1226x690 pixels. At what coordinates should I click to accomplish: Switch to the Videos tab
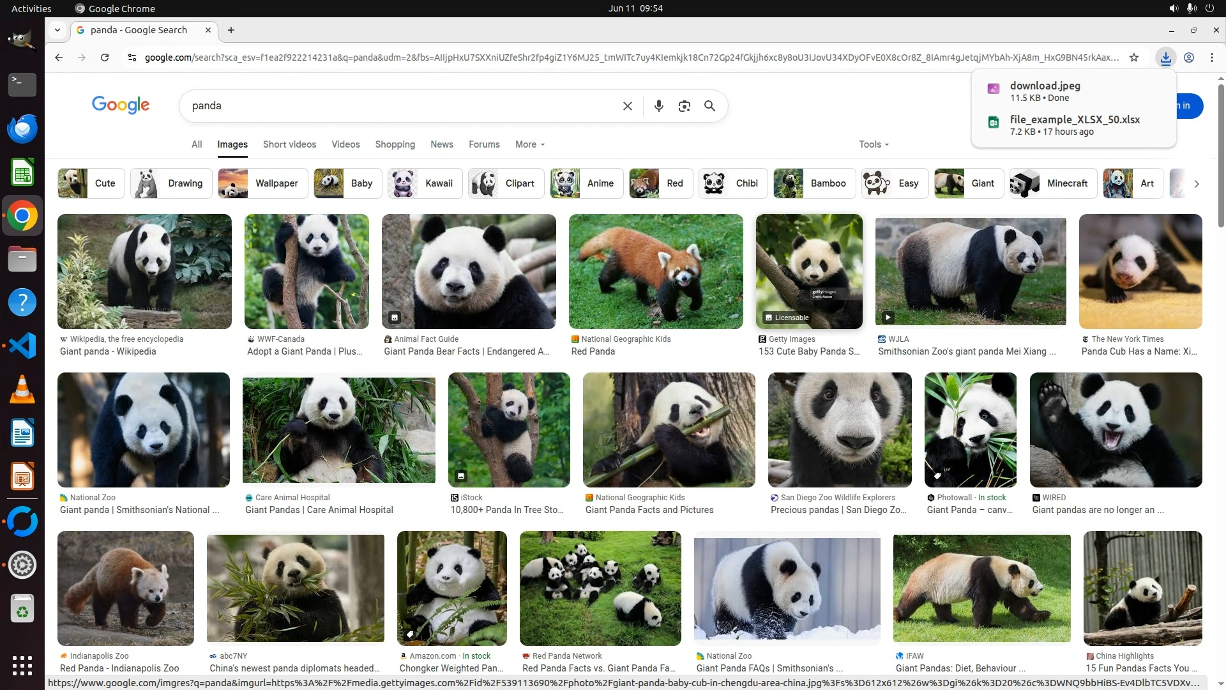pos(345,144)
